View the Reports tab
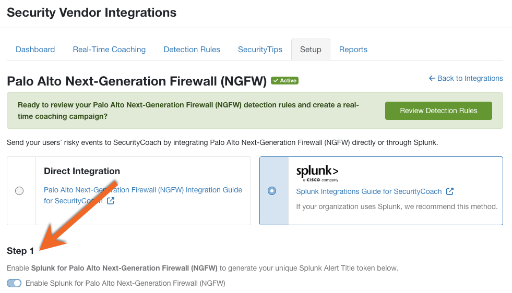Screen dimensions: 512x293 point(353,50)
